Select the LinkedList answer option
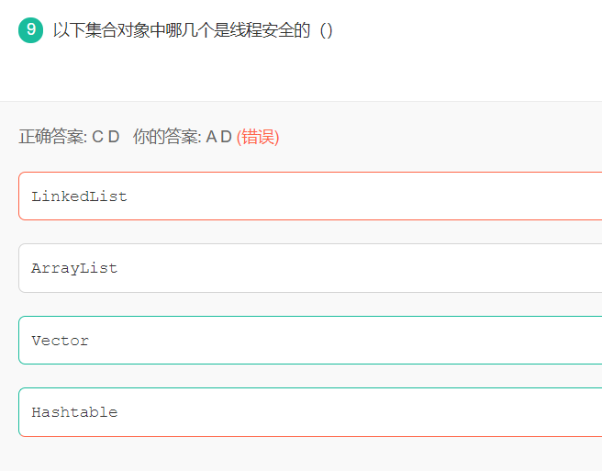Screen dimensions: 602x471 pos(310,196)
